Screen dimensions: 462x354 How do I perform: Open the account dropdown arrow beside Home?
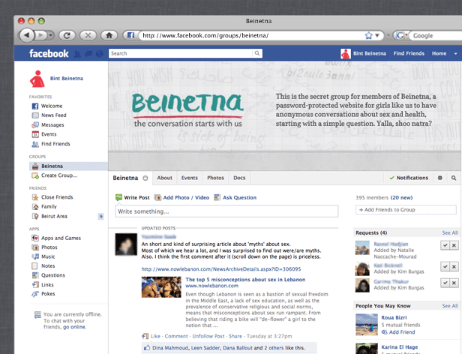coord(455,54)
